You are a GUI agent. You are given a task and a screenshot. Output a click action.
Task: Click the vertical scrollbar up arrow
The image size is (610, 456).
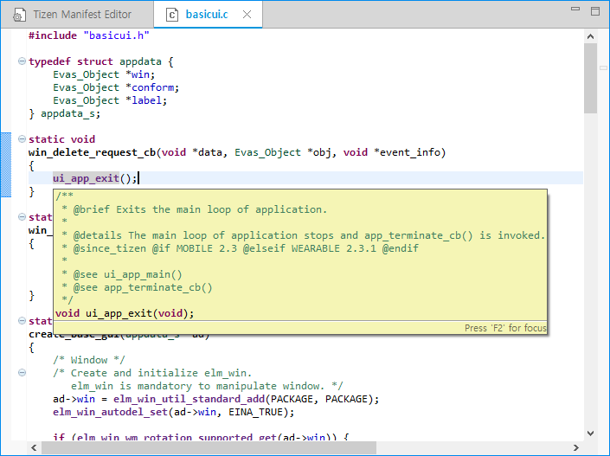tap(590, 36)
